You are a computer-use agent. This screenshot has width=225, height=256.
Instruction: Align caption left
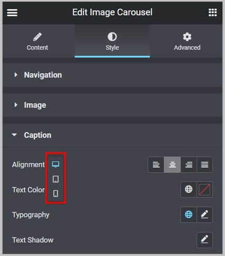156,165
